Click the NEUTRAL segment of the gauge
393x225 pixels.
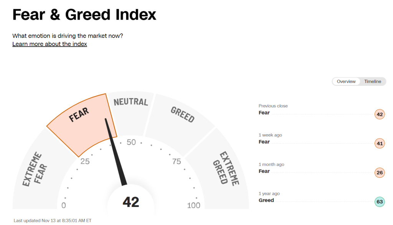[131, 102]
